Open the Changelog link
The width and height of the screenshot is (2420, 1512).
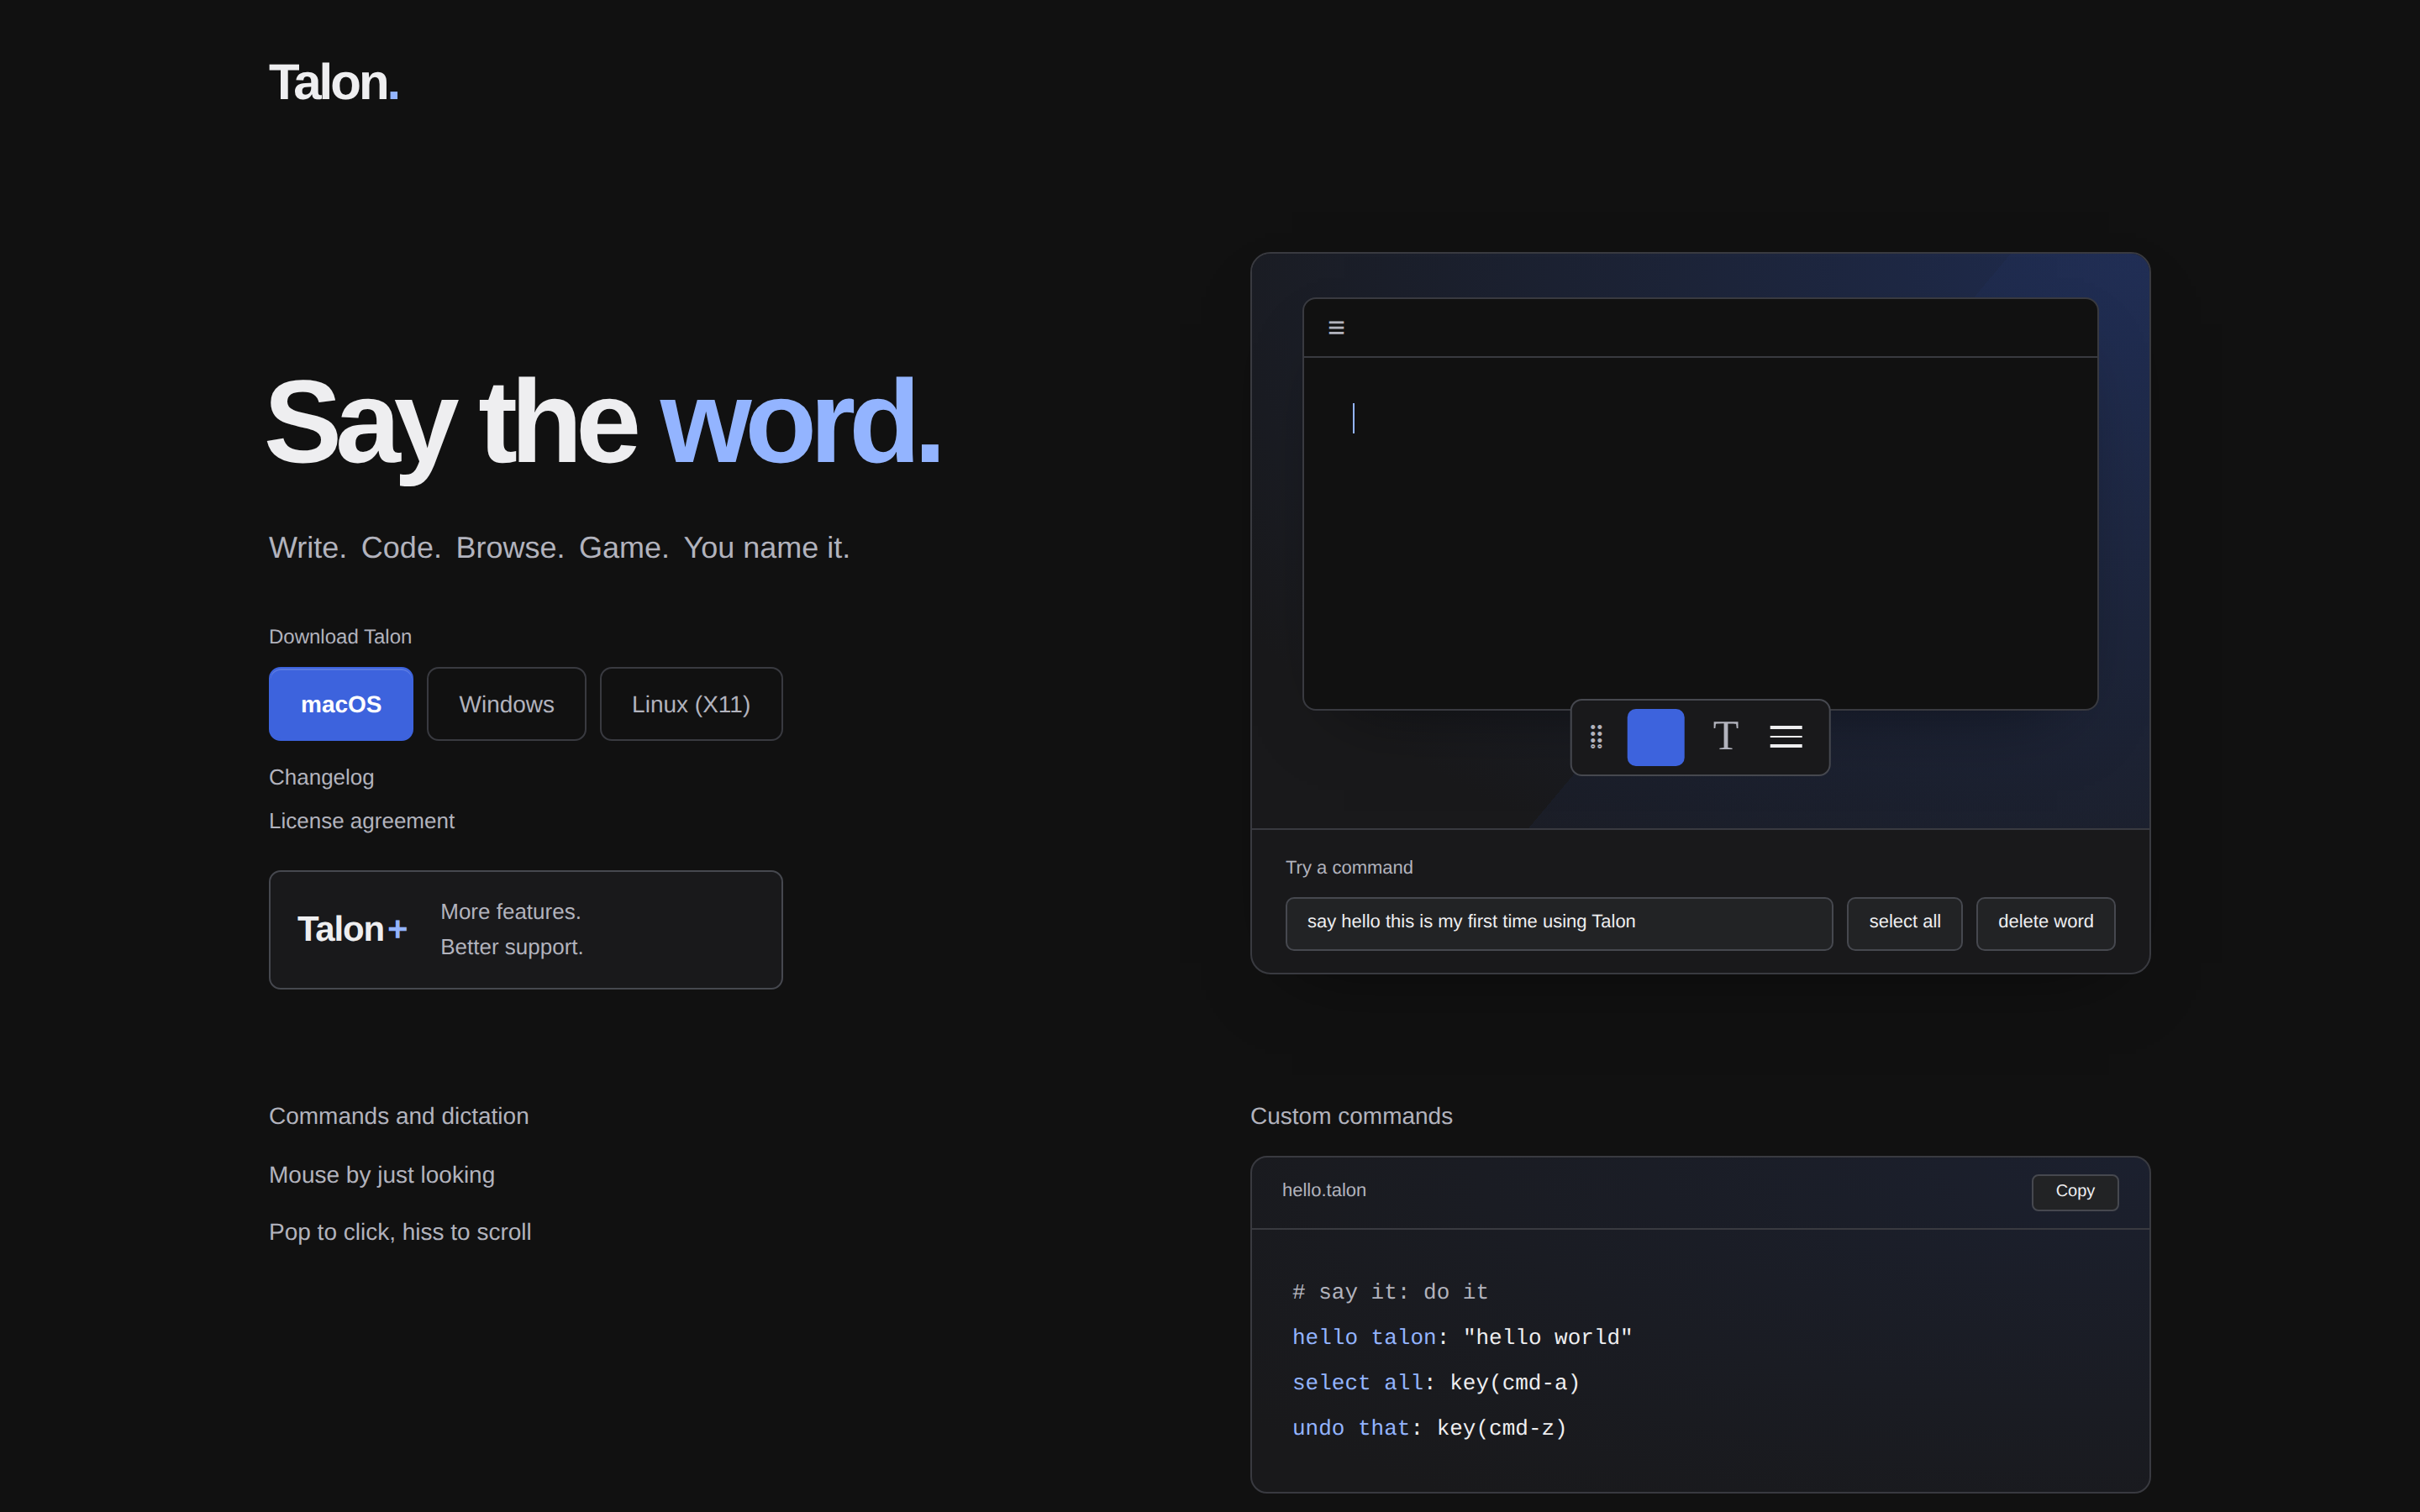tap(321, 777)
